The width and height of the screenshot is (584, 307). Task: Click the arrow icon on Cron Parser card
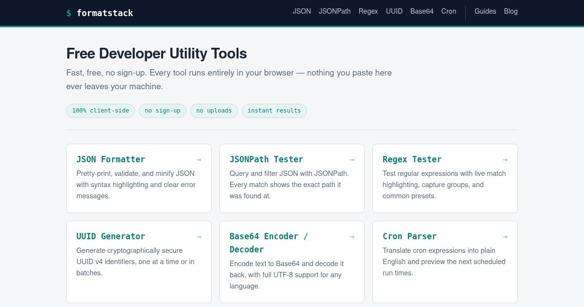505,236
